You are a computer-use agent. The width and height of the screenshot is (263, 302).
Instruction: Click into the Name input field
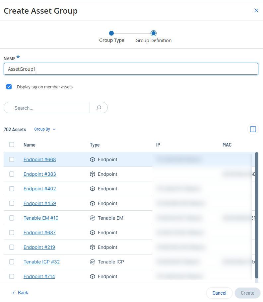(x=131, y=69)
